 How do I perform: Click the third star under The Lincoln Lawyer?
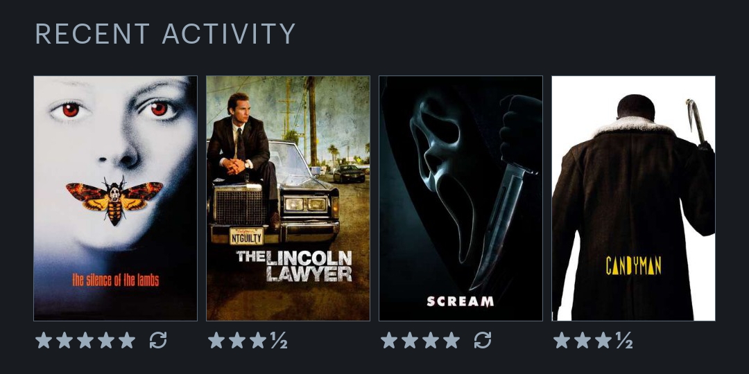click(258, 340)
